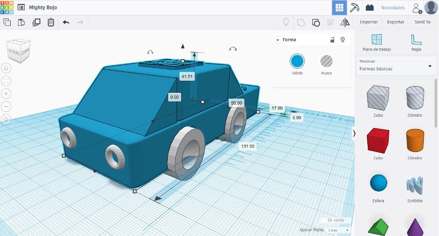Click the Exportar button

396,22
